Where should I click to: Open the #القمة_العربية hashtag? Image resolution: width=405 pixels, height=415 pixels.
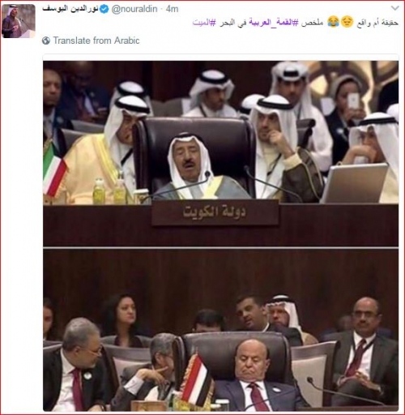[273, 23]
